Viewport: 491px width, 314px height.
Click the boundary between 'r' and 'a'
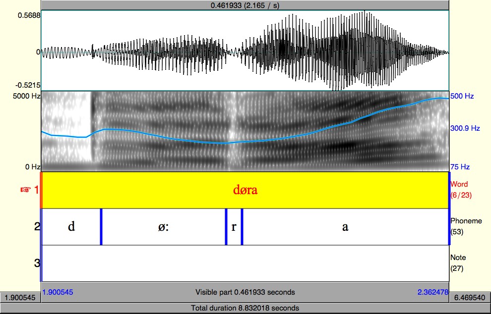[242, 227]
